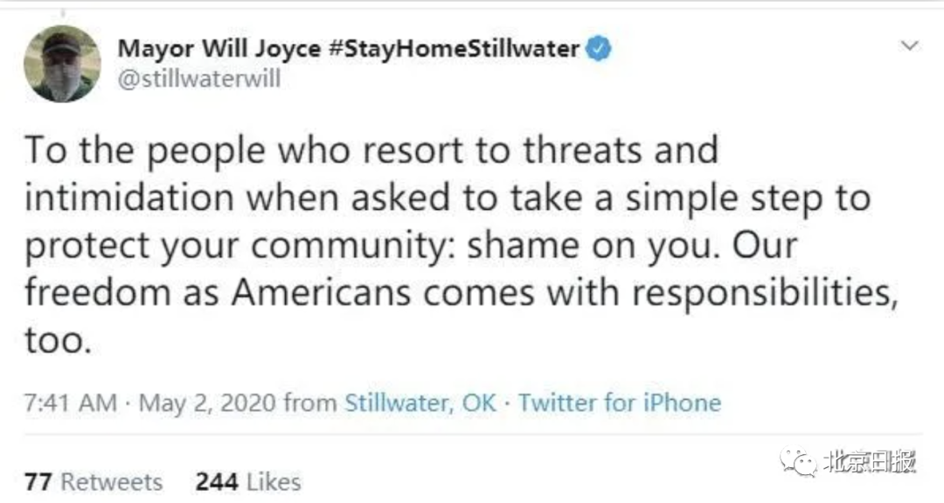This screenshot has height=503, width=944.
Task: View the 244 Likes list
Action: tap(248, 481)
